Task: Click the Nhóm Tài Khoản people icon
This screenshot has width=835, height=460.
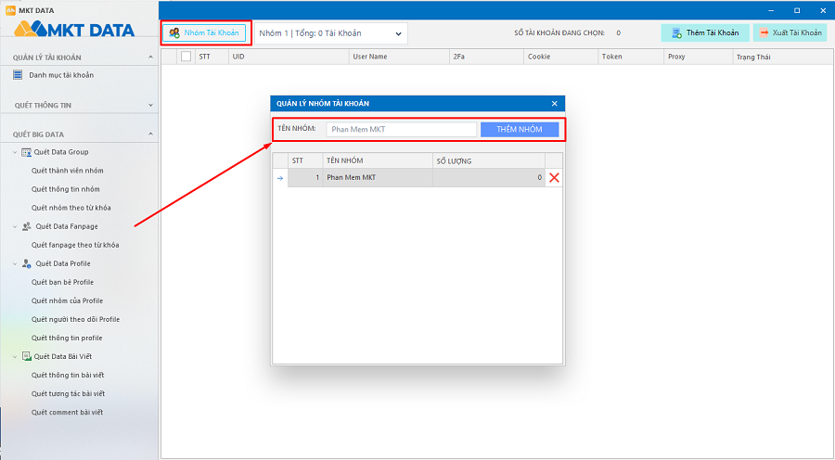Action: coord(174,33)
